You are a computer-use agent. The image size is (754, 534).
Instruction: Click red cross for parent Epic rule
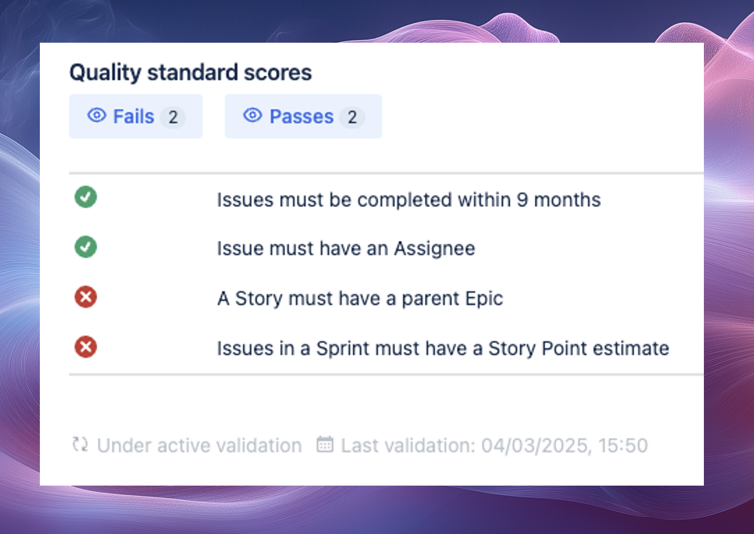(85, 297)
